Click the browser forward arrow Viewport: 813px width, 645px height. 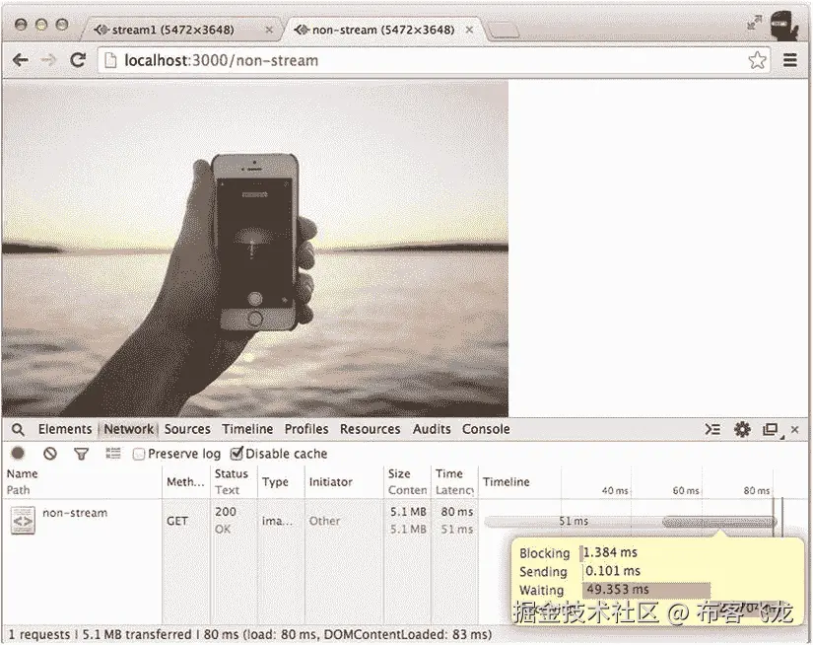click(48, 60)
